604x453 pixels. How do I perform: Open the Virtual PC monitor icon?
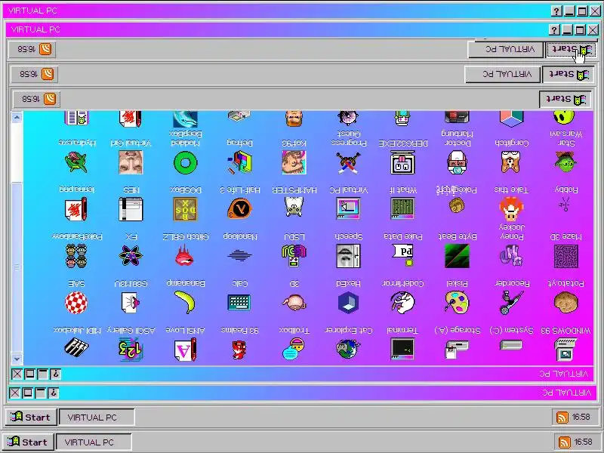pyautogui.click(x=348, y=208)
